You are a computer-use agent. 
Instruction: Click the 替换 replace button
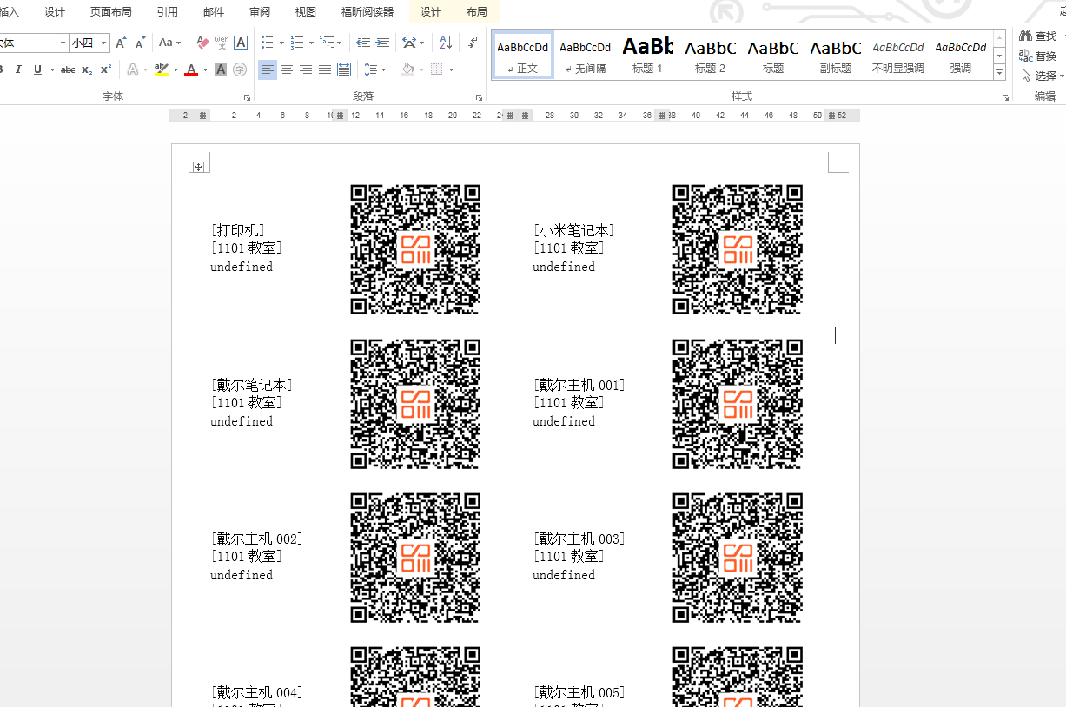pos(1038,56)
